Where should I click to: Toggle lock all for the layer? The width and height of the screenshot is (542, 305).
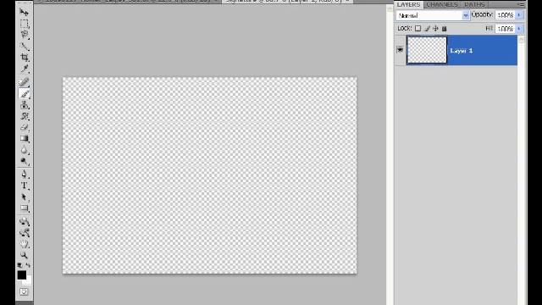pos(445,28)
